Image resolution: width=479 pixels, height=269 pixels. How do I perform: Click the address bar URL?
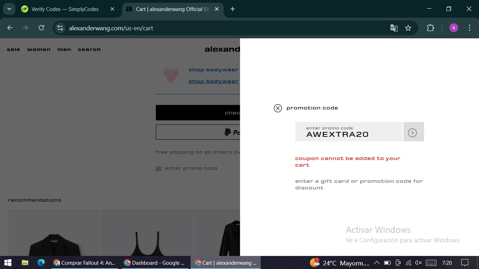click(x=111, y=28)
